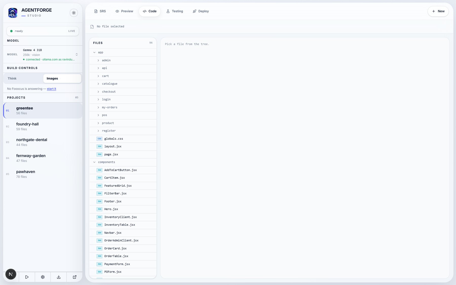
Task: Click the JSX icon beside layout.jsx
Action: 100,146
